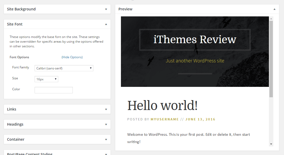Screen dimensions: 284x155
Task: Click the MYUSERNAME author link
Action: [165, 119]
